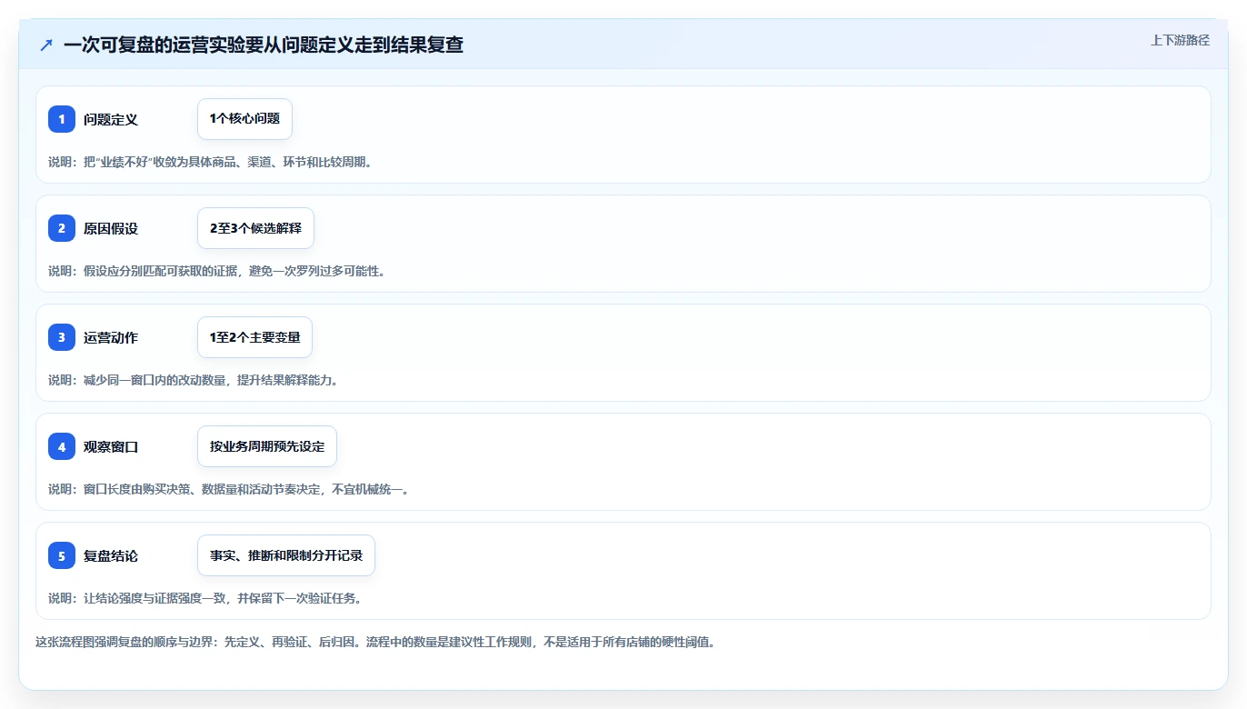The width and height of the screenshot is (1247, 709).
Task: Click the step 4 number badge
Action: click(x=62, y=446)
